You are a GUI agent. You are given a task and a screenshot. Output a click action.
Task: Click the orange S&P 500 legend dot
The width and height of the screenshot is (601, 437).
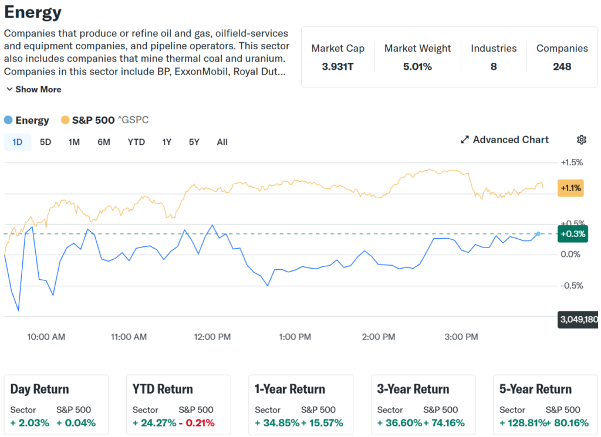[65, 120]
